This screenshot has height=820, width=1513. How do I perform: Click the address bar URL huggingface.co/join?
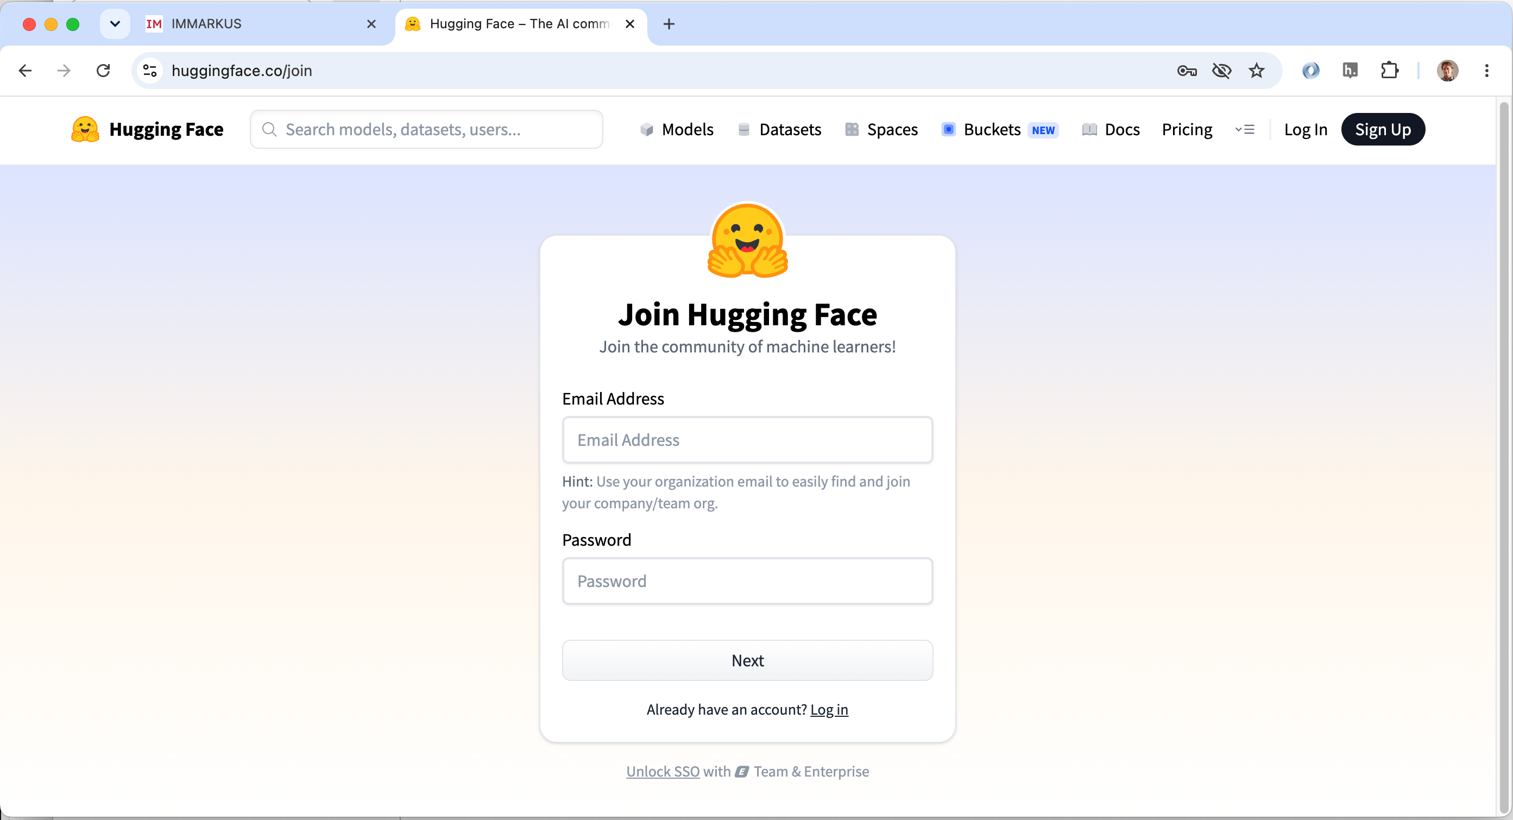(242, 71)
